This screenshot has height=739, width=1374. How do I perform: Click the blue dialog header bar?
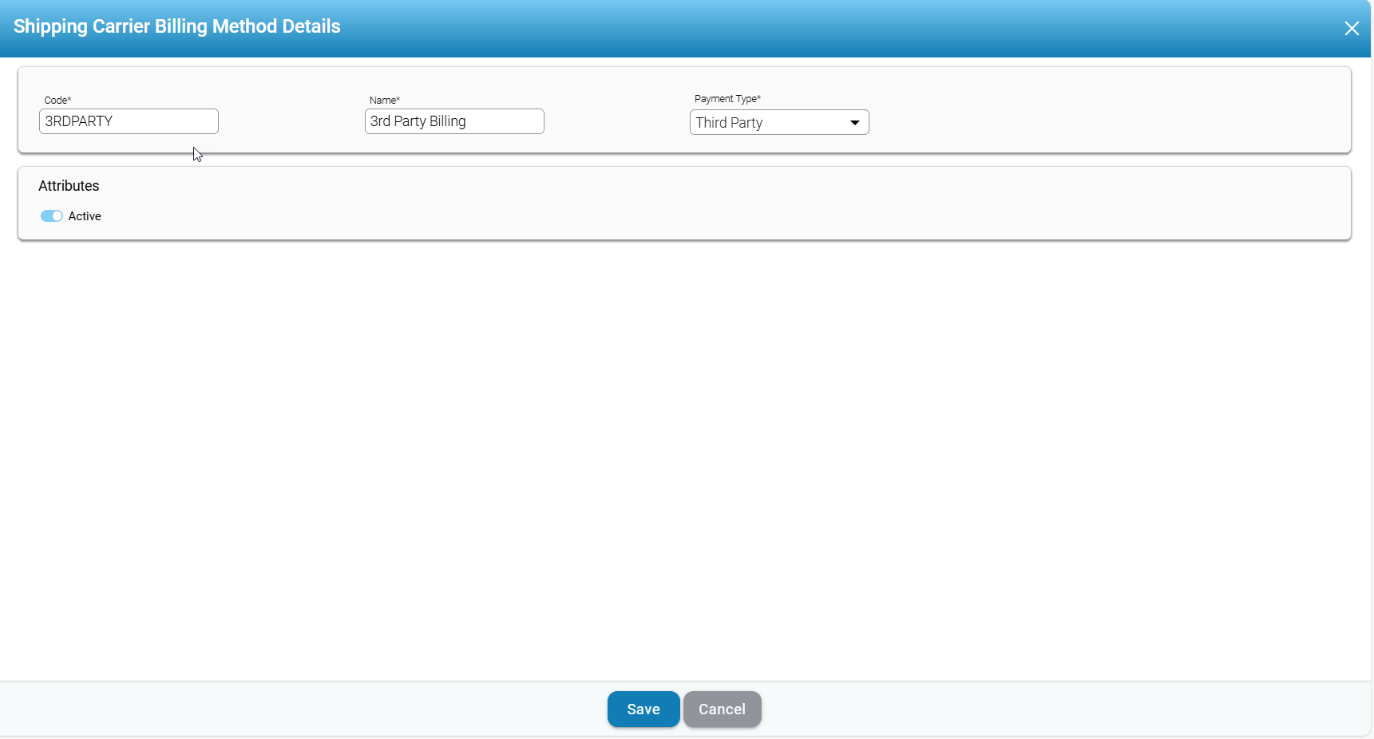[x=798, y=28]
